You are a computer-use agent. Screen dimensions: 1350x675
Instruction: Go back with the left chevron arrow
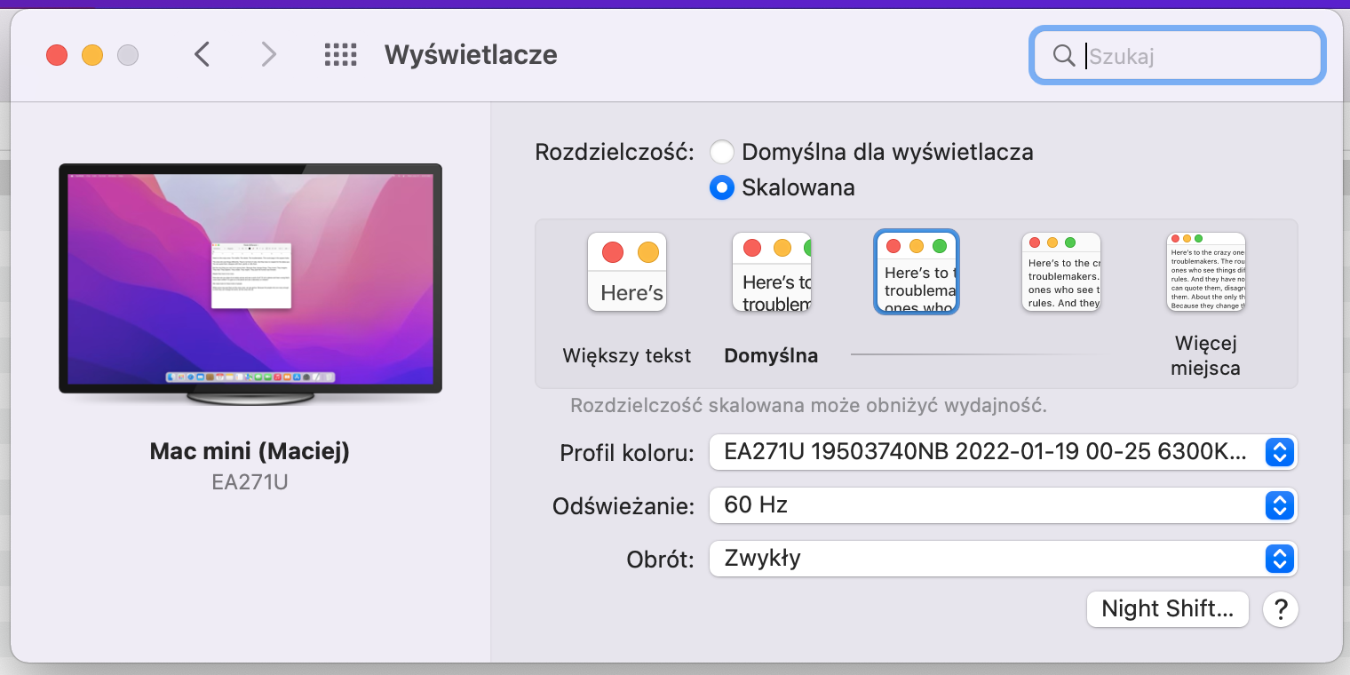202,55
